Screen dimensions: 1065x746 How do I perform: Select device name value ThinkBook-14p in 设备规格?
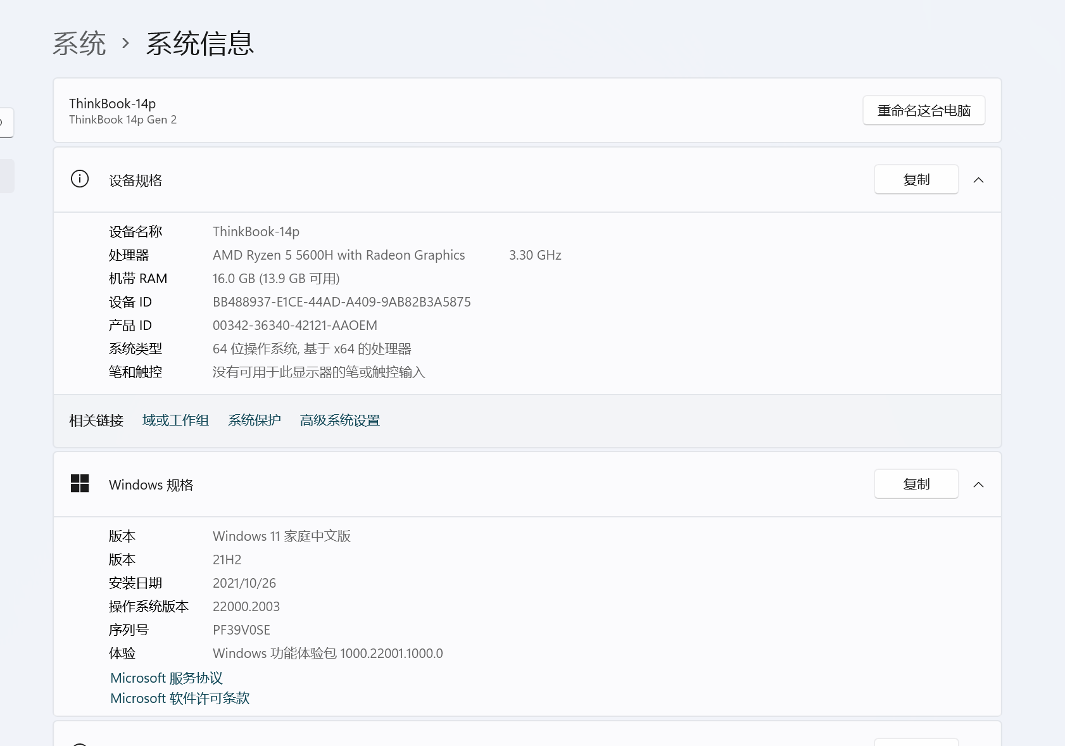[256, 232]
